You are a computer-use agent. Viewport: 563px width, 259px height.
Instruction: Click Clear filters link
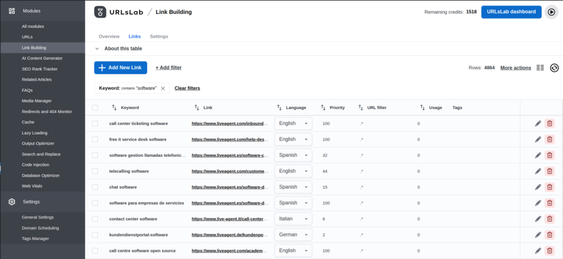(187, 88)
